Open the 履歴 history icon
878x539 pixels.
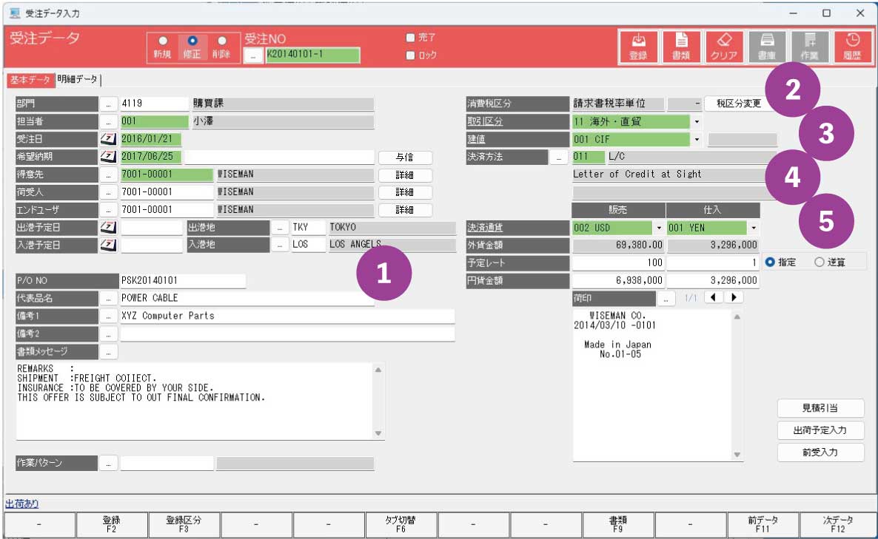852,47
